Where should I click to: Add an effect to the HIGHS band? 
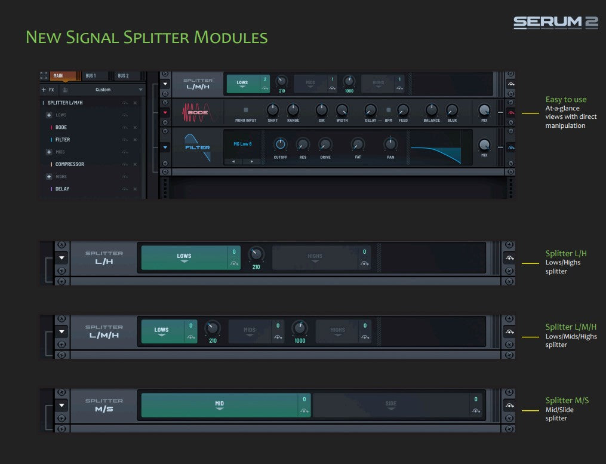click(x=49, y=177)
